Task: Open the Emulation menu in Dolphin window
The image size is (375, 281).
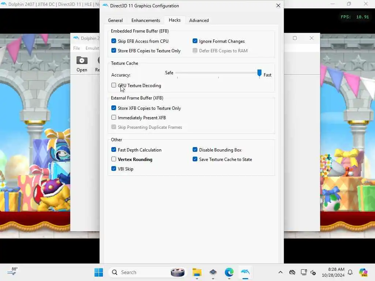Action: pos(92,48)
